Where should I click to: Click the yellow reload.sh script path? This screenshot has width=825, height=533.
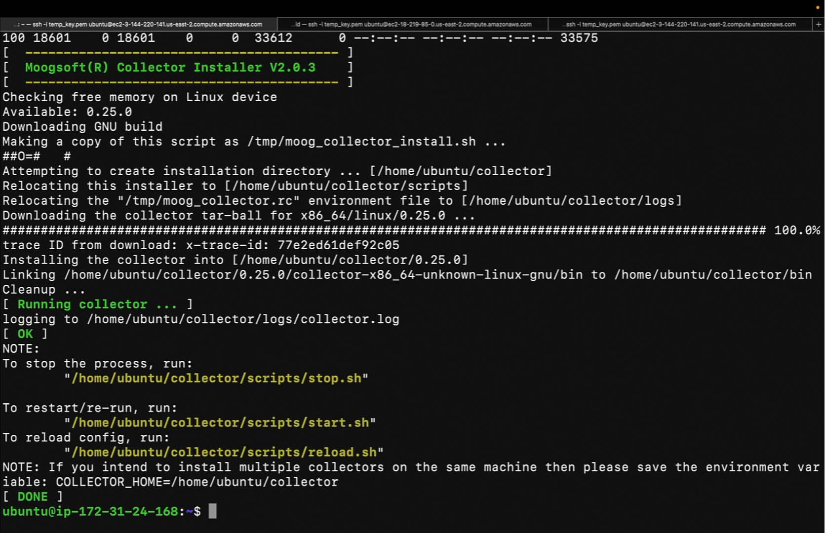pyautogui.click(x=224, y=453)
